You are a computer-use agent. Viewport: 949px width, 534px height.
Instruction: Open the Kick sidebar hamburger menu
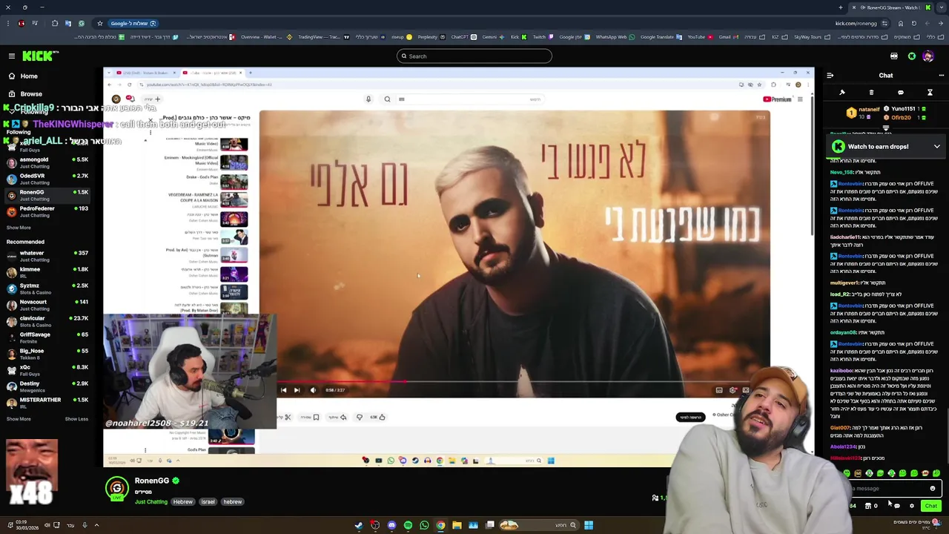pos(11,56)
